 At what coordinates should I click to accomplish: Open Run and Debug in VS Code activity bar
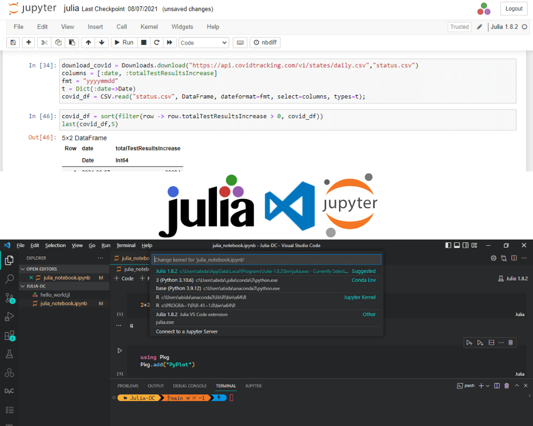point(9,317)
